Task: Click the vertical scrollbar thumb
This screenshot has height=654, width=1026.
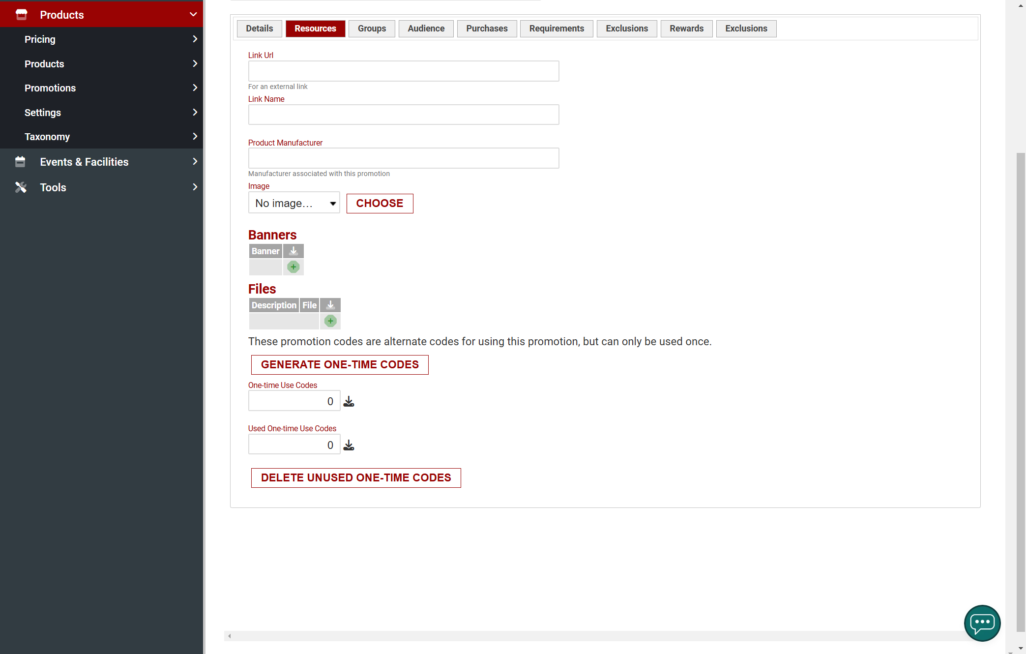Action: (x=1021, y=392)
